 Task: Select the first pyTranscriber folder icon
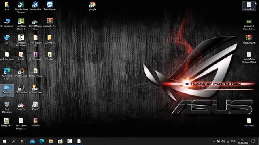pos(7,56)
